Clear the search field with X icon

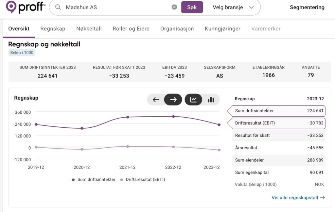[x=174, y=7]
